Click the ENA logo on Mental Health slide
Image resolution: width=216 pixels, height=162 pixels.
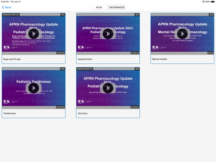point(155,47)
